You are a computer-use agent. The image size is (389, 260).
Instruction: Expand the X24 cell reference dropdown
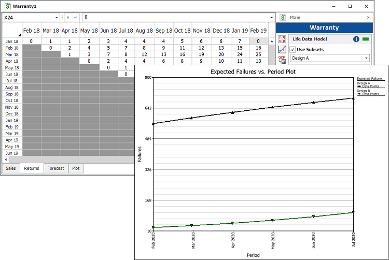[x=55, y=18]
